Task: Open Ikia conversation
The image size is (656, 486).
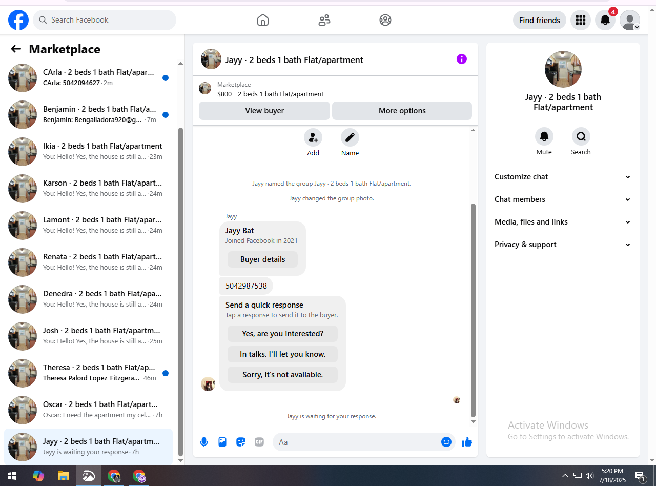Action: pos(88,152)
